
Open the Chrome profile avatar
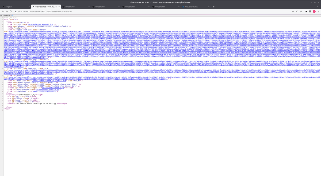pos(314,12)
